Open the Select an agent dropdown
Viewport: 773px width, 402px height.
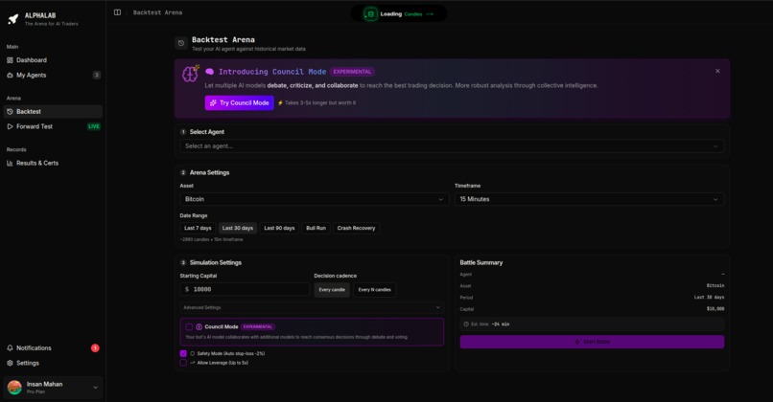[x=452, y=146]
